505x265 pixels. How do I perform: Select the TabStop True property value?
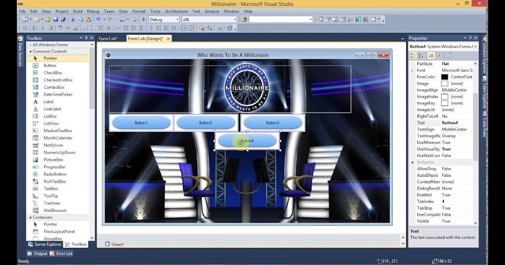point(457,208)
